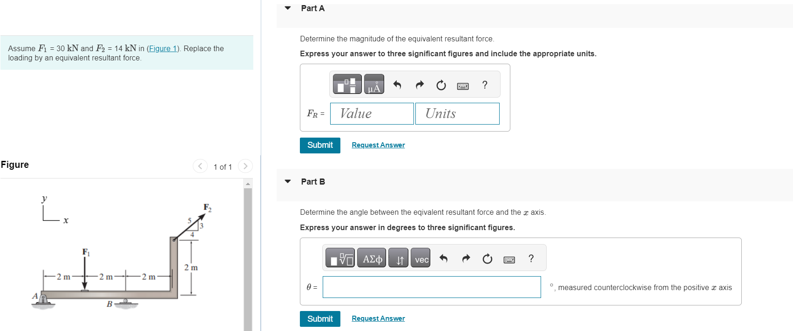Submit the Part A answer
The height and width of the screenshot is (331, 793).
[320, 145]
